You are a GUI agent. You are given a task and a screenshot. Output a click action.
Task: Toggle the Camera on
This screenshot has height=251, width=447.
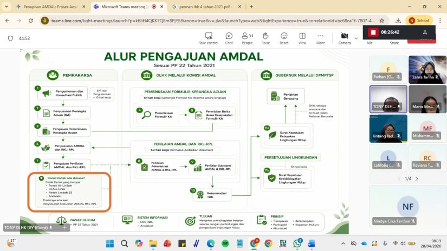coord(345,38)
